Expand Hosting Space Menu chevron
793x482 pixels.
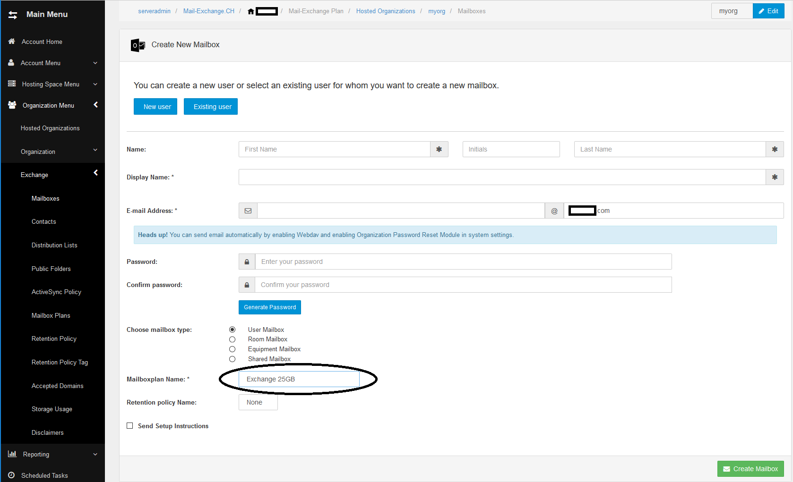pos(95,84)
